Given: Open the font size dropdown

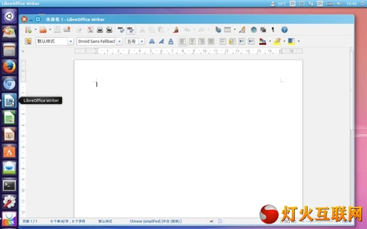Looking at the screenshot, I should [x=142, y=42].
